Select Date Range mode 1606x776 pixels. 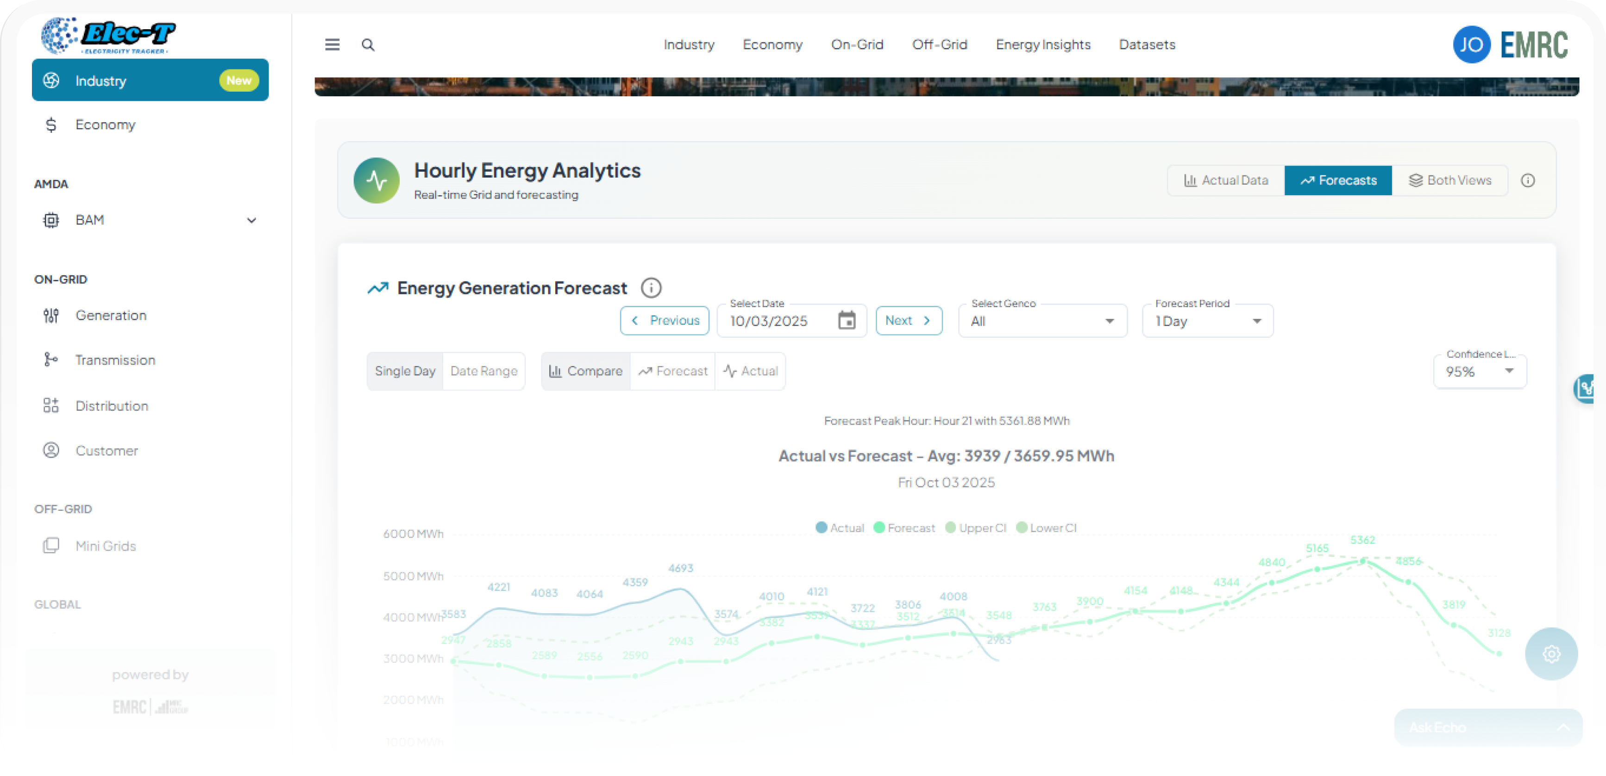coord(484,371)
